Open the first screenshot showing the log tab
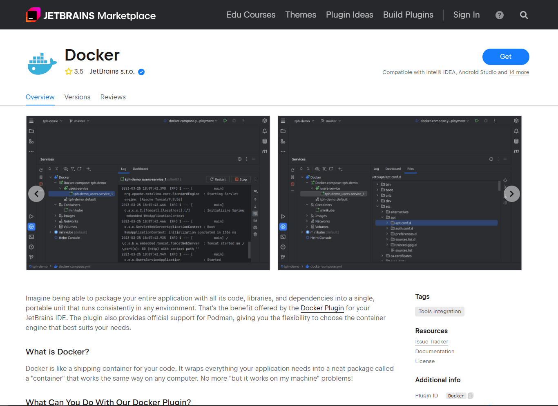 click(x=148, y=193)
